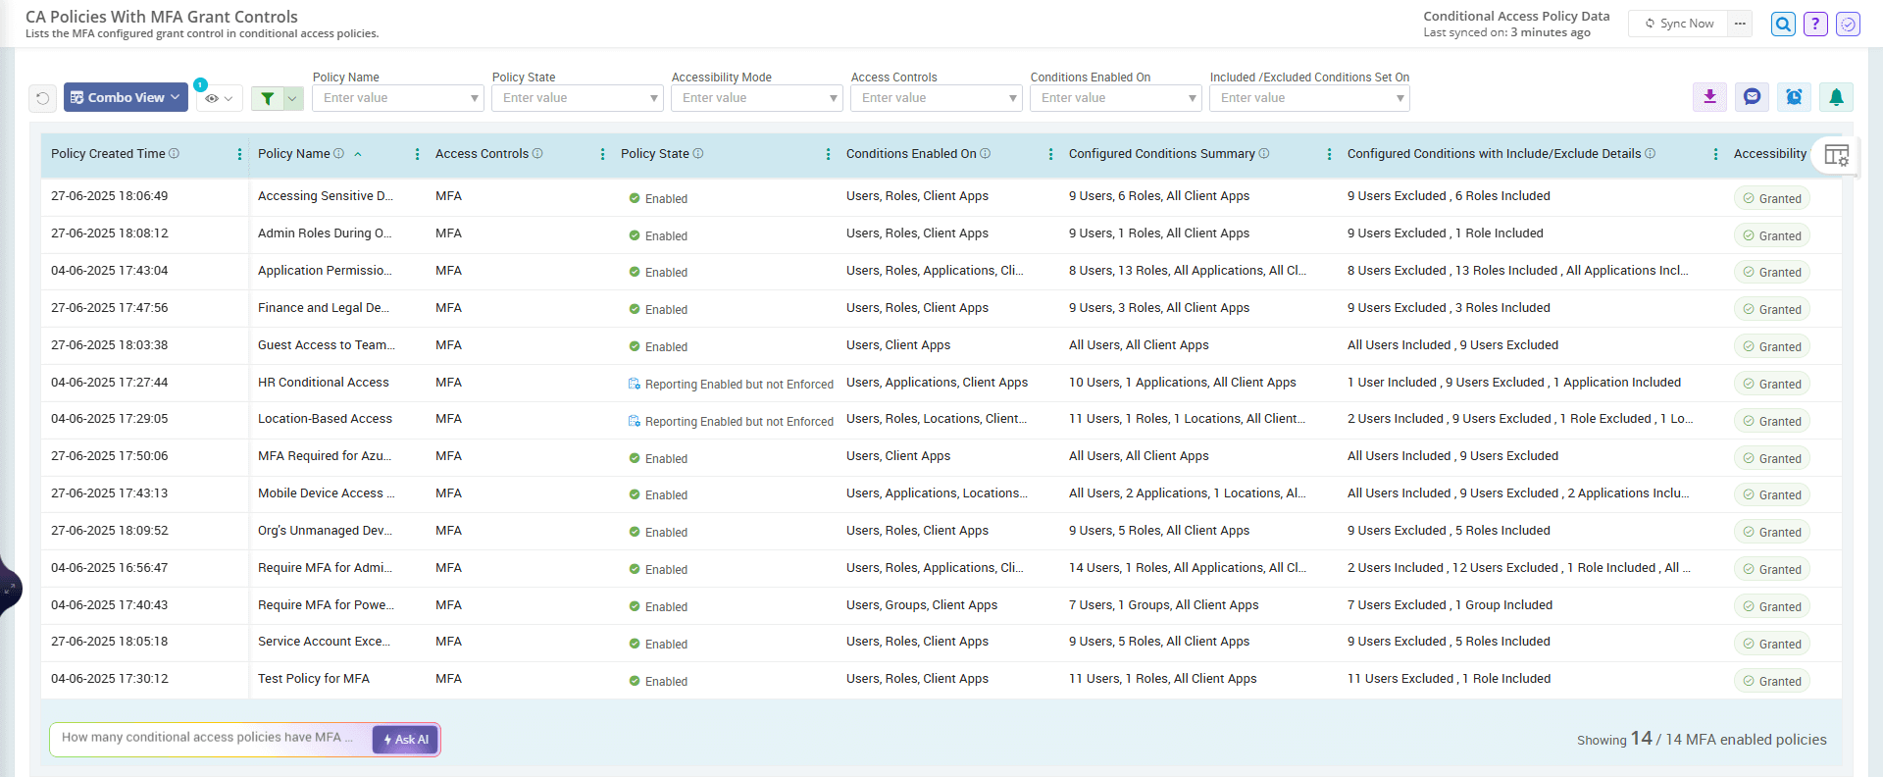This screenshot has width=1883, height=777.
Task: Open column menu dots for Access Controls
Action: [x=602, y=154]
